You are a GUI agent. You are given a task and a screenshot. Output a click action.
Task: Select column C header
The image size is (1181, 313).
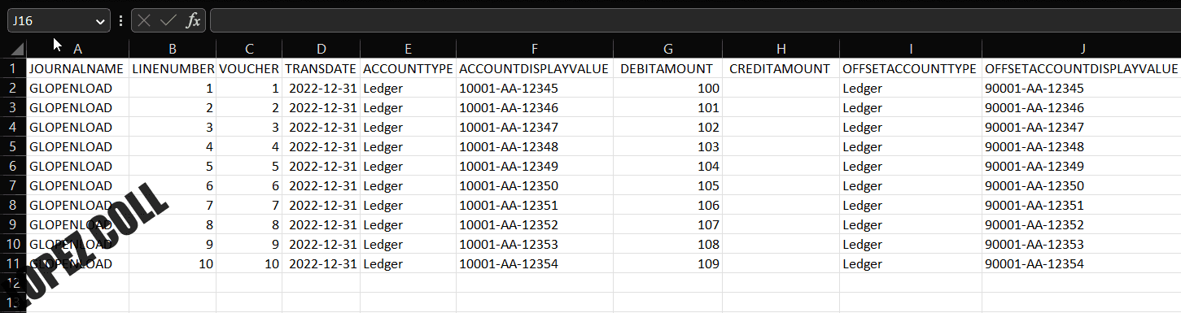point(249,49)
